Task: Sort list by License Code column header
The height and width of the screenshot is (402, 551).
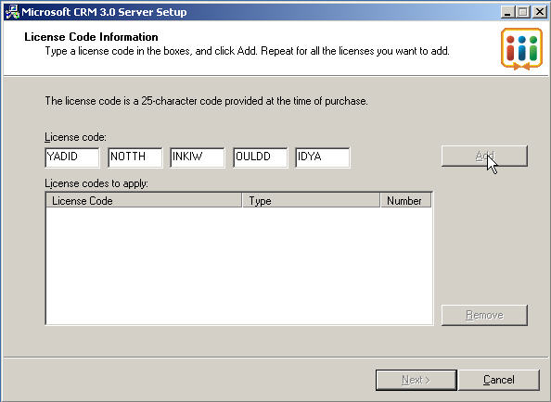Action: (144, 201)
